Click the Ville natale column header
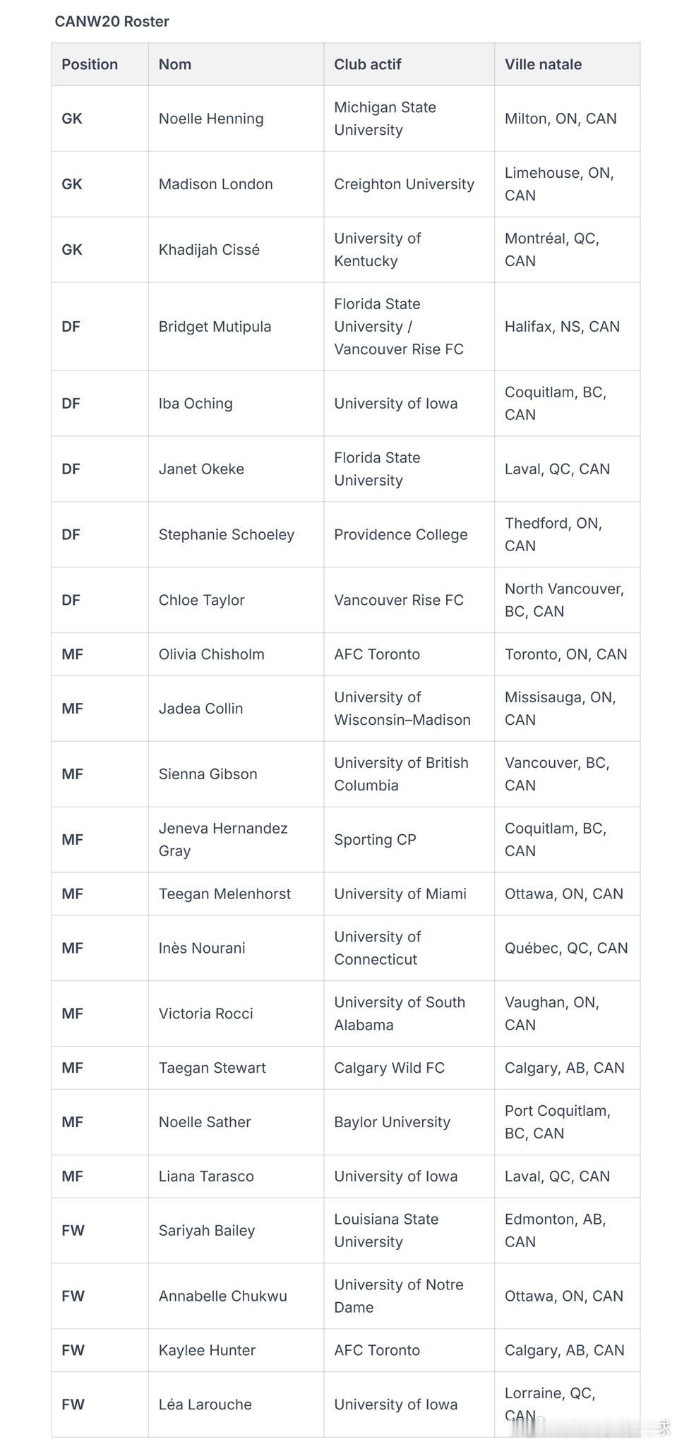Viewport: 677px width, 1444px height. pyautogui.click(x=567, y=64)
